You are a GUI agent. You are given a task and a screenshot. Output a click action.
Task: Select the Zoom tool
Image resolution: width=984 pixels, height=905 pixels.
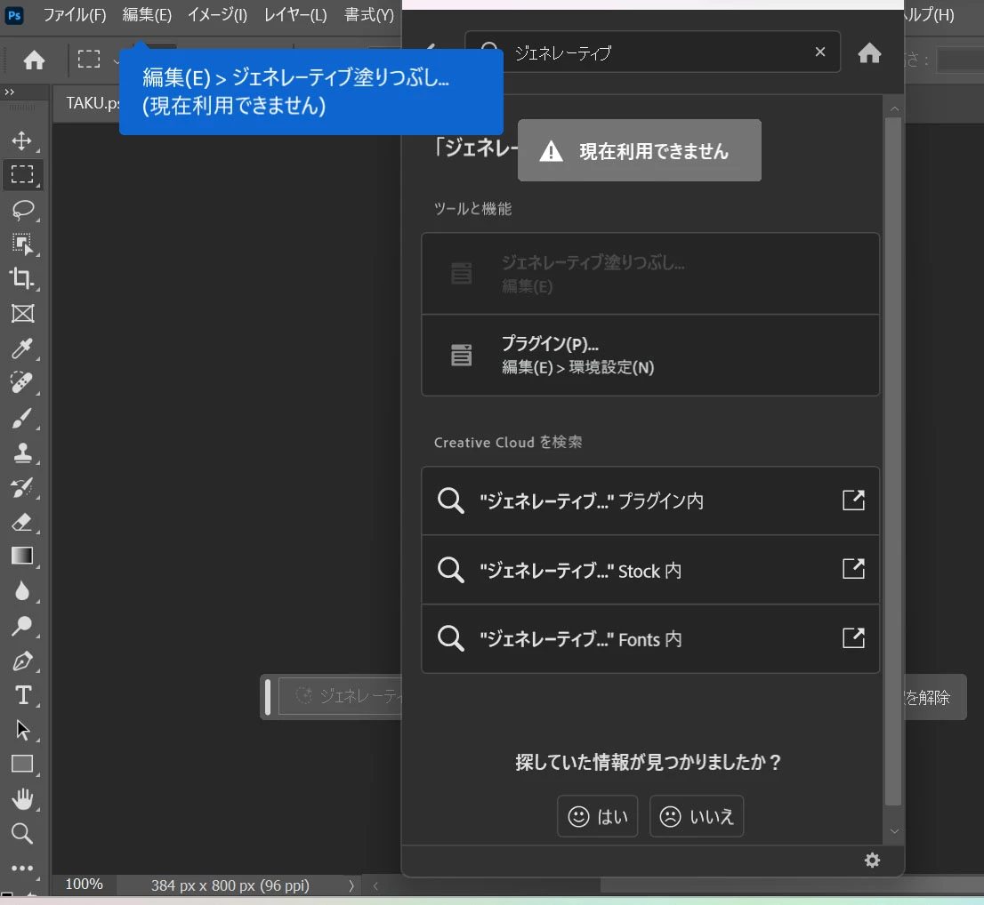coord(22,834)
